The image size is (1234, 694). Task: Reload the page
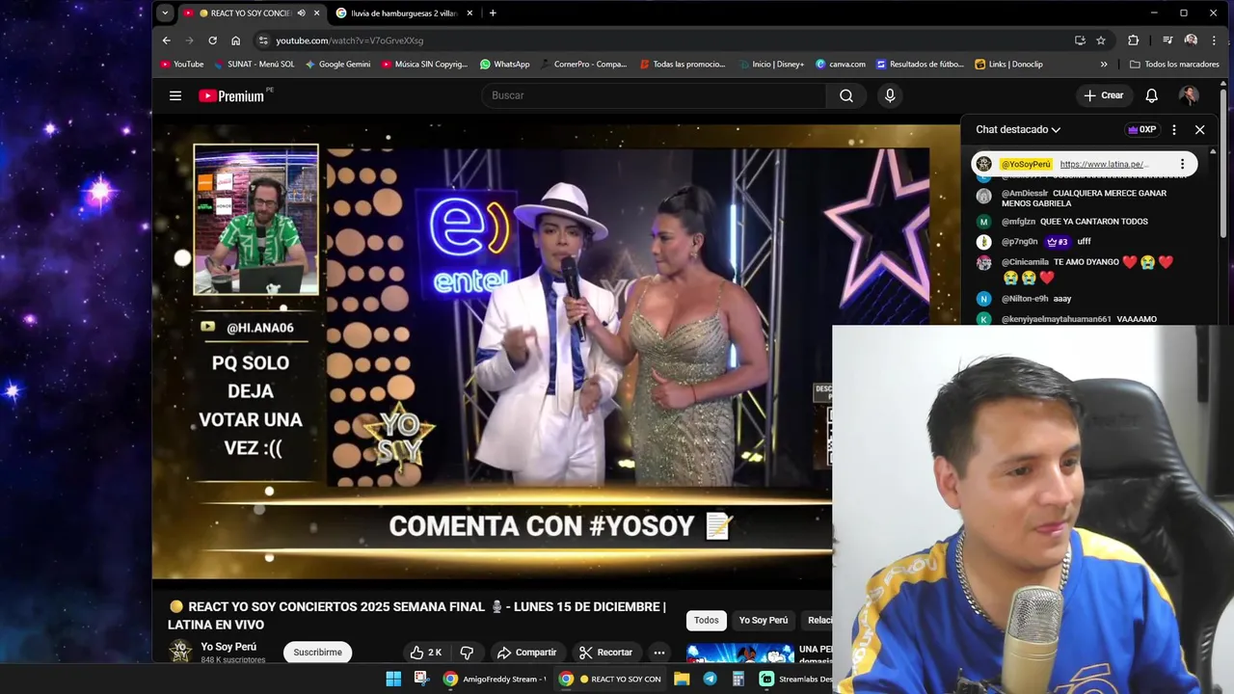pyautogui.click(x=212, y=40)
